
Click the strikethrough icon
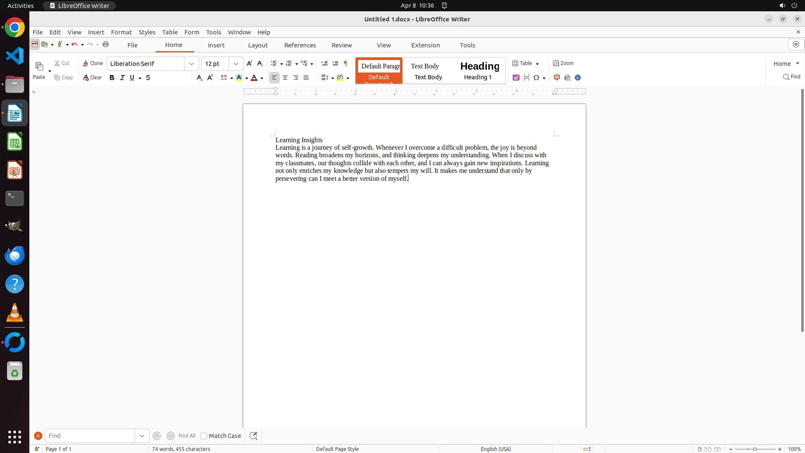click(148, 78)
